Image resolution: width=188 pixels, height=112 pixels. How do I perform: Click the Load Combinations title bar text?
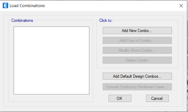click(27, 6)
